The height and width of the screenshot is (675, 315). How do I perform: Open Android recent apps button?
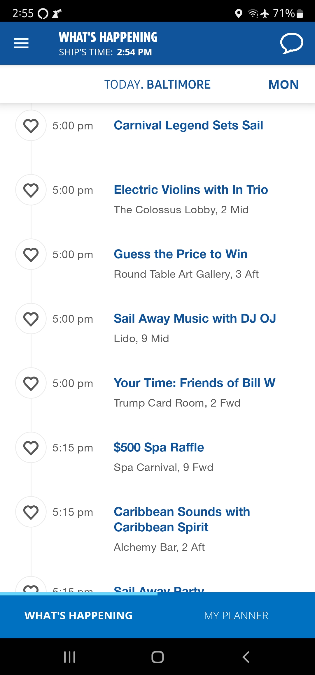pos(69,657)
